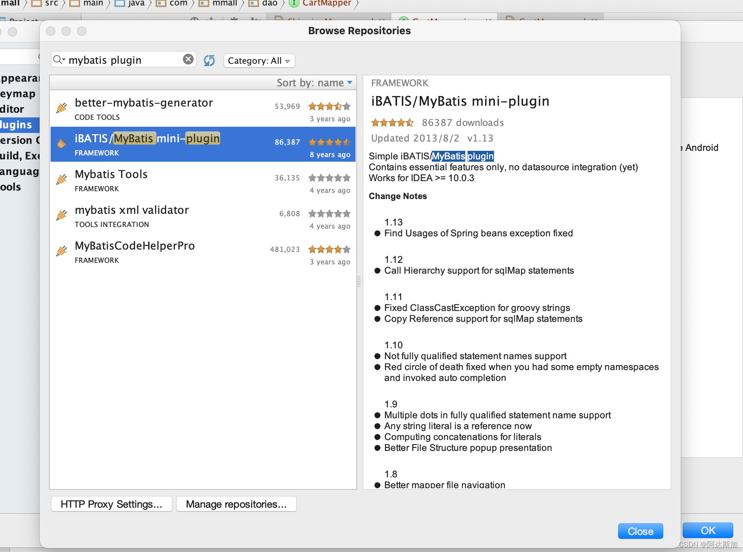Viewport: 743px width, 552px height.
Task: Click the iBATIS/MyBatis mini-plugin plug icon
Action: 61,143
